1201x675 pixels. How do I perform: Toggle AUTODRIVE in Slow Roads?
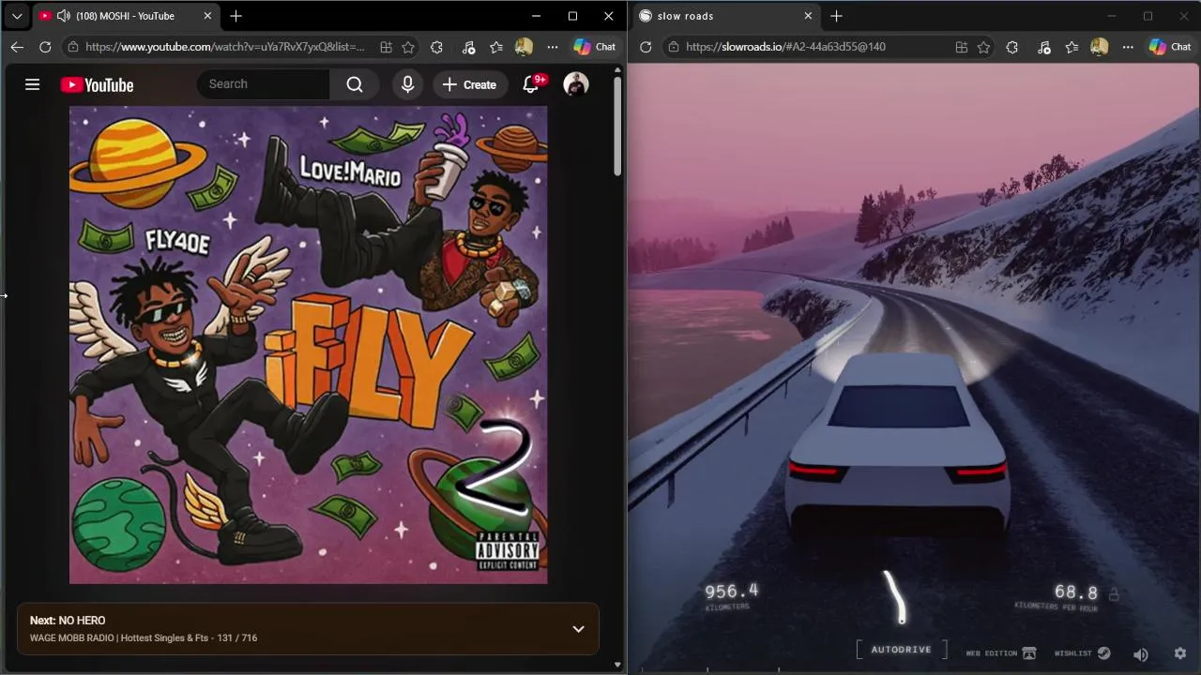(901, 650)
